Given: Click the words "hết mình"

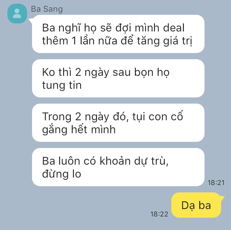Looking at the screenshot, I should (93, 129).
